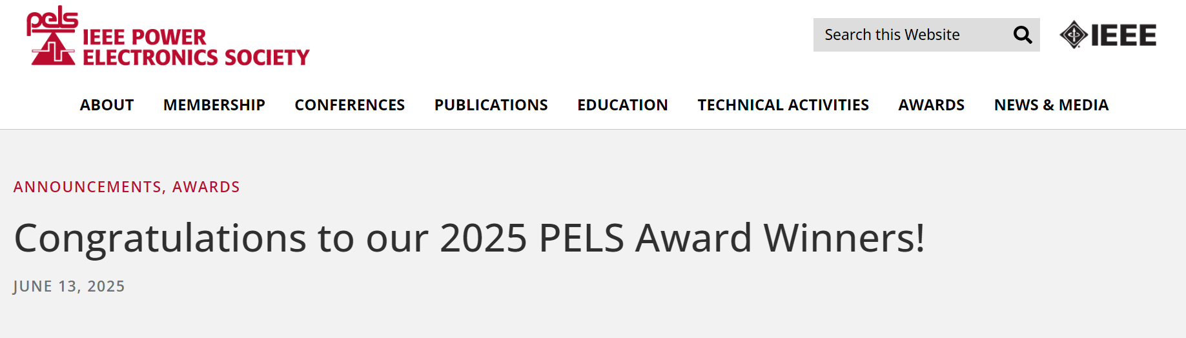Navigate to Technical Activities

click(783, 105)
